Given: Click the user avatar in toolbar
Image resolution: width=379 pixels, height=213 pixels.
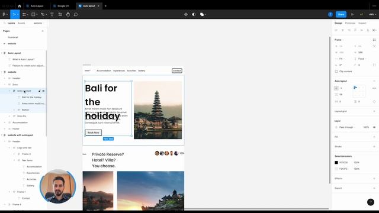Looking at the screenshot, I should click(x=330, y=14).
